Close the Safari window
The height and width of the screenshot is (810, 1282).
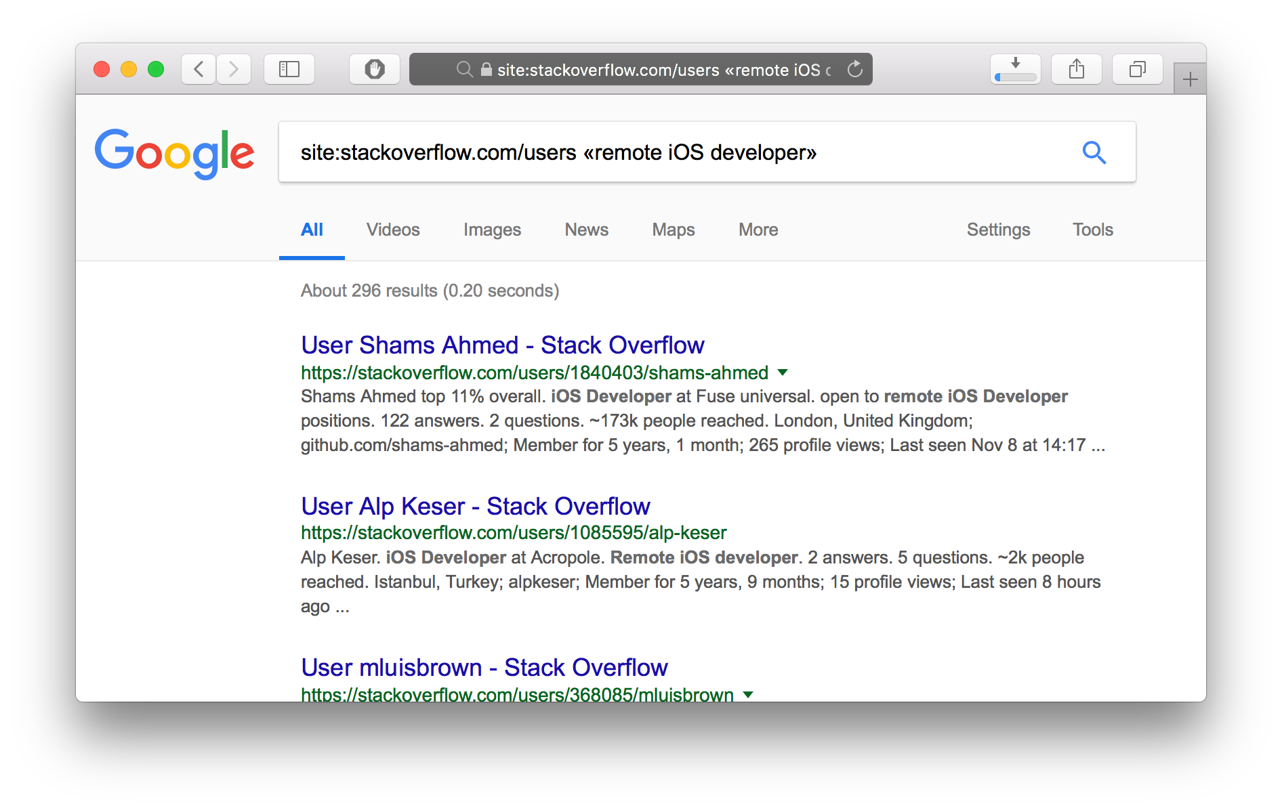coord(102,69)
